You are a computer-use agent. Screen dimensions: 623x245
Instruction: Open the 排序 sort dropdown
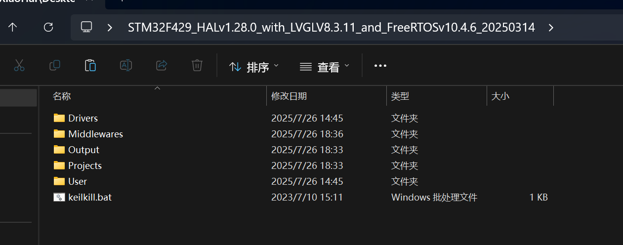254,67
